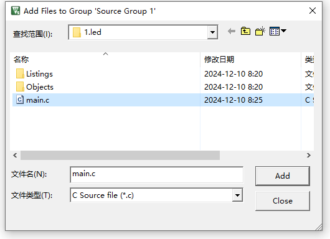The width and height of the screenshot is (330, 239).
Task: Click the scroll left arrow
Action: click(15, 155)
